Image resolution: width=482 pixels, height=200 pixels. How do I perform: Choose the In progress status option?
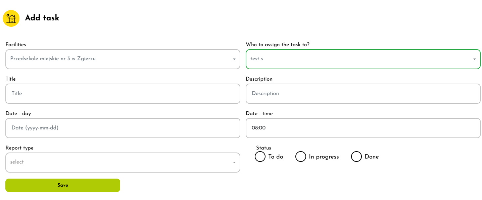(301, 157)
